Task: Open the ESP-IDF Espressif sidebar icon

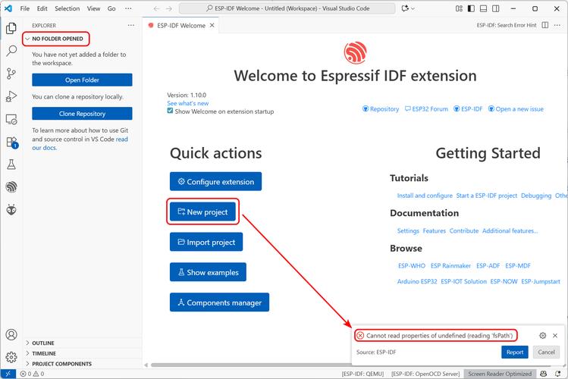Action: point(11,186)
